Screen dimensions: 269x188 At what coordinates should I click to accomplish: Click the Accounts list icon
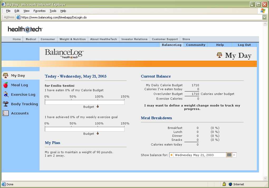pyautogui.click(x=6, y=113)
